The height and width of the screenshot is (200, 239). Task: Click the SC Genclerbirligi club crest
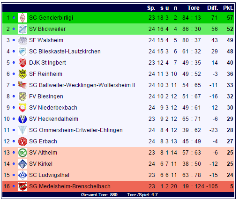tap(22, 18)
